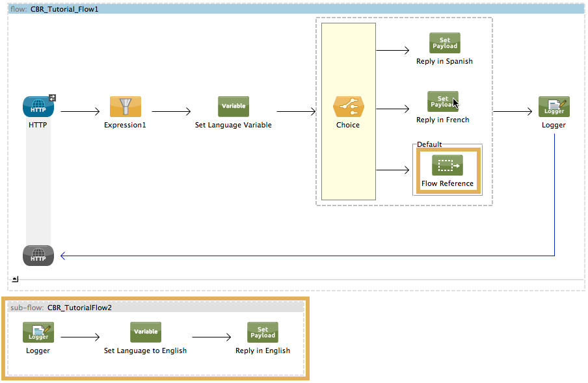
Task: Select the Set Language Variable node
Action: pos(233,107)
